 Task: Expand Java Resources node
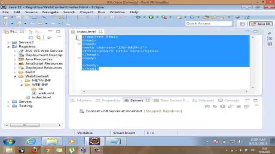[15, 59]
